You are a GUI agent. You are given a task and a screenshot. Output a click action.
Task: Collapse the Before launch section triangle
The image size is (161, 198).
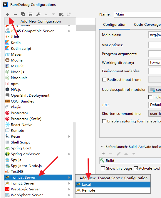(x=102, y=147)
